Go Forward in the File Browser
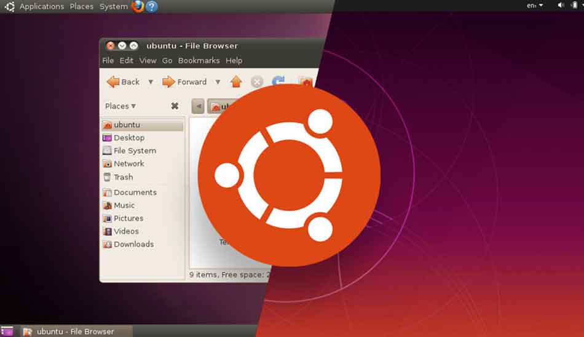Viewport: 584px width, 337px height. [184, 82]
